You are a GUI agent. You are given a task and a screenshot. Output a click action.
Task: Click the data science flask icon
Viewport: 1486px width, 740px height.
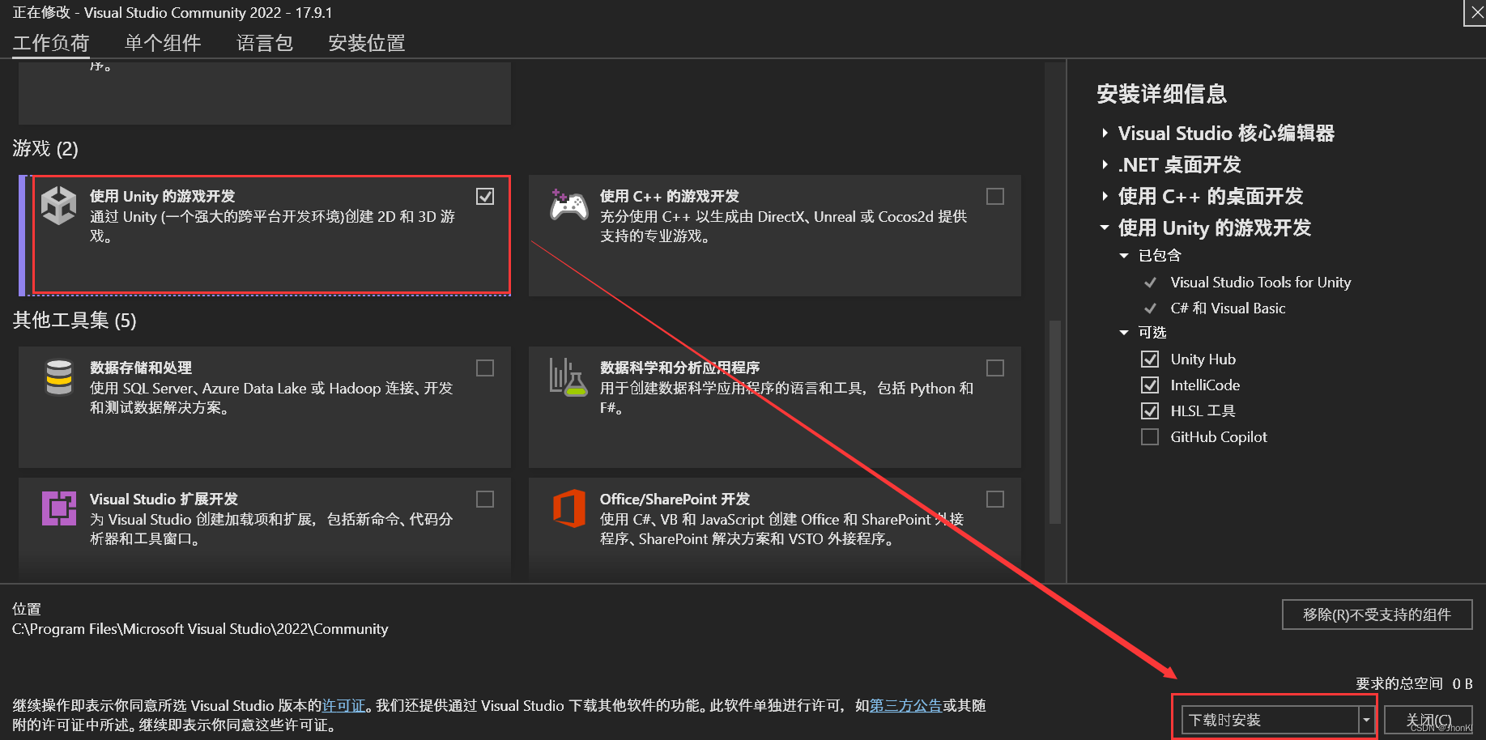point(568,377)
